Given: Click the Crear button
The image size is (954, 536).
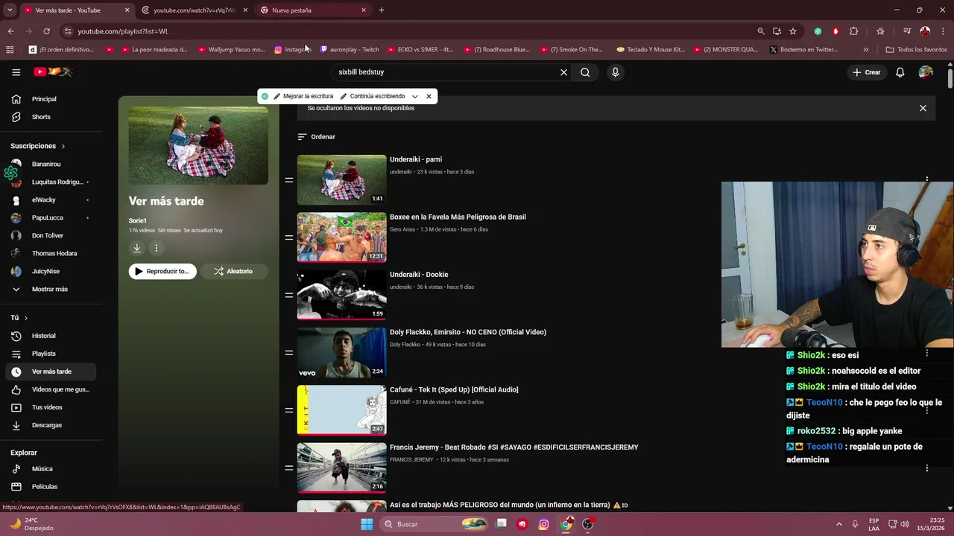Looking at the screenshot, I should pos(867,72).
